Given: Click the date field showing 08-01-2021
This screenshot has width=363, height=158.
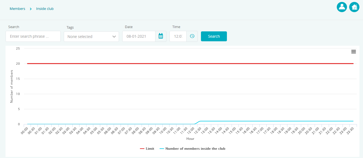Looking at the screenshot, I should pyautogui.click(x=139, y=36).
